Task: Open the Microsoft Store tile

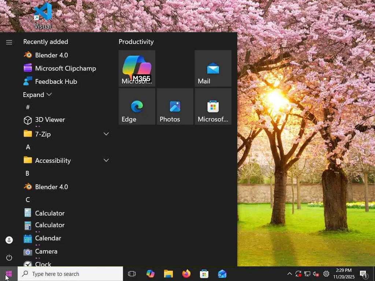Action: coord(213,106)
